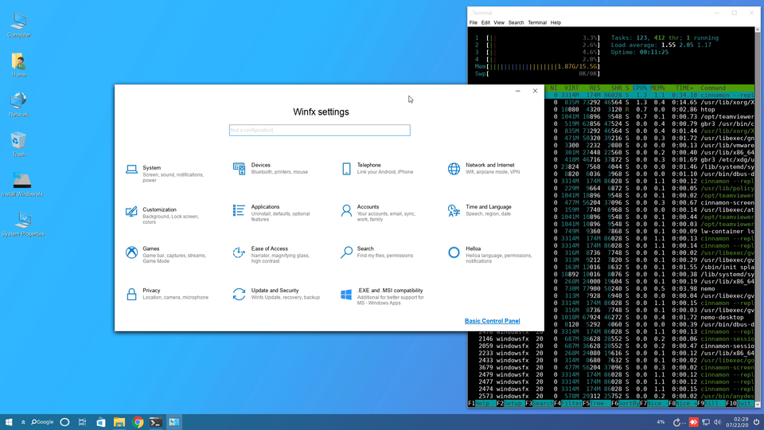Image resolution: width=764 pixels, height=430 pixels.
Task: Open Devices settings category
Action: click(271, 169)
